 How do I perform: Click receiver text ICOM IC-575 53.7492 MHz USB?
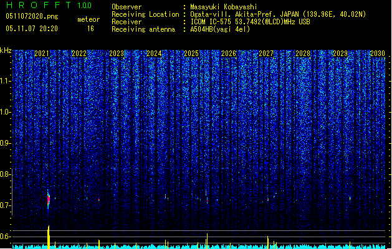pos(250,22)
